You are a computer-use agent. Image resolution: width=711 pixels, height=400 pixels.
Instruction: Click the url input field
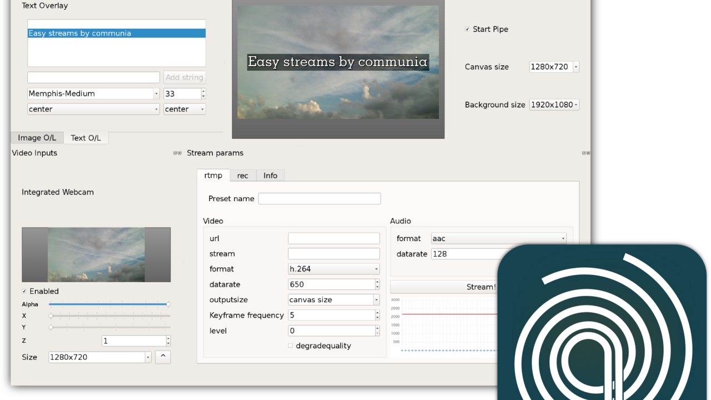(334, 238)
